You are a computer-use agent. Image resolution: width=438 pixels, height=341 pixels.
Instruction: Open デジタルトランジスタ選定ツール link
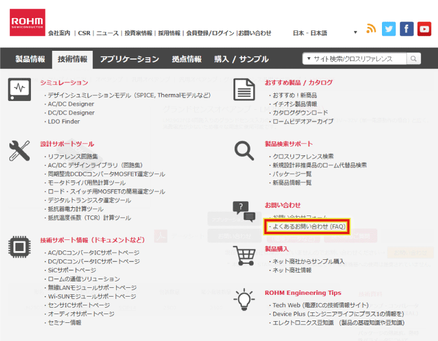click(x=89, y=200)
